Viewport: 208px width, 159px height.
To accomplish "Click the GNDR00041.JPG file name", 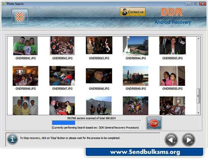I will (x=25, y=58).
